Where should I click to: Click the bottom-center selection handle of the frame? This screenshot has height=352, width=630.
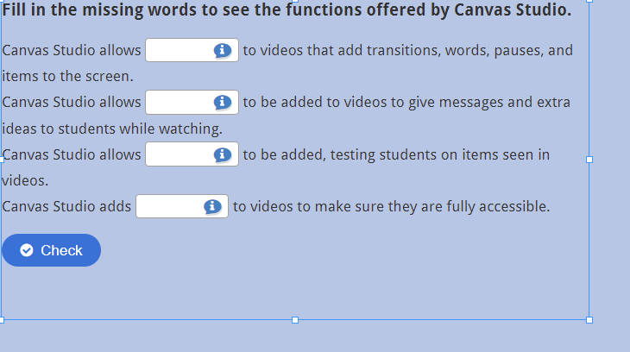295,320
